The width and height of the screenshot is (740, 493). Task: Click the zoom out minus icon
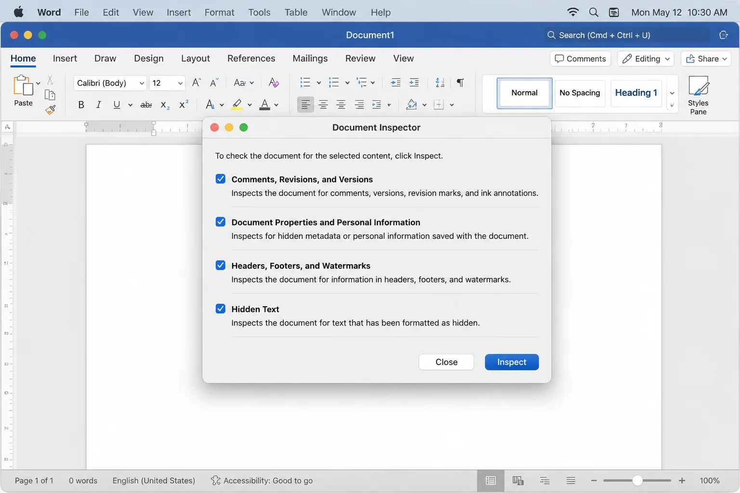[x=594, y=480]
